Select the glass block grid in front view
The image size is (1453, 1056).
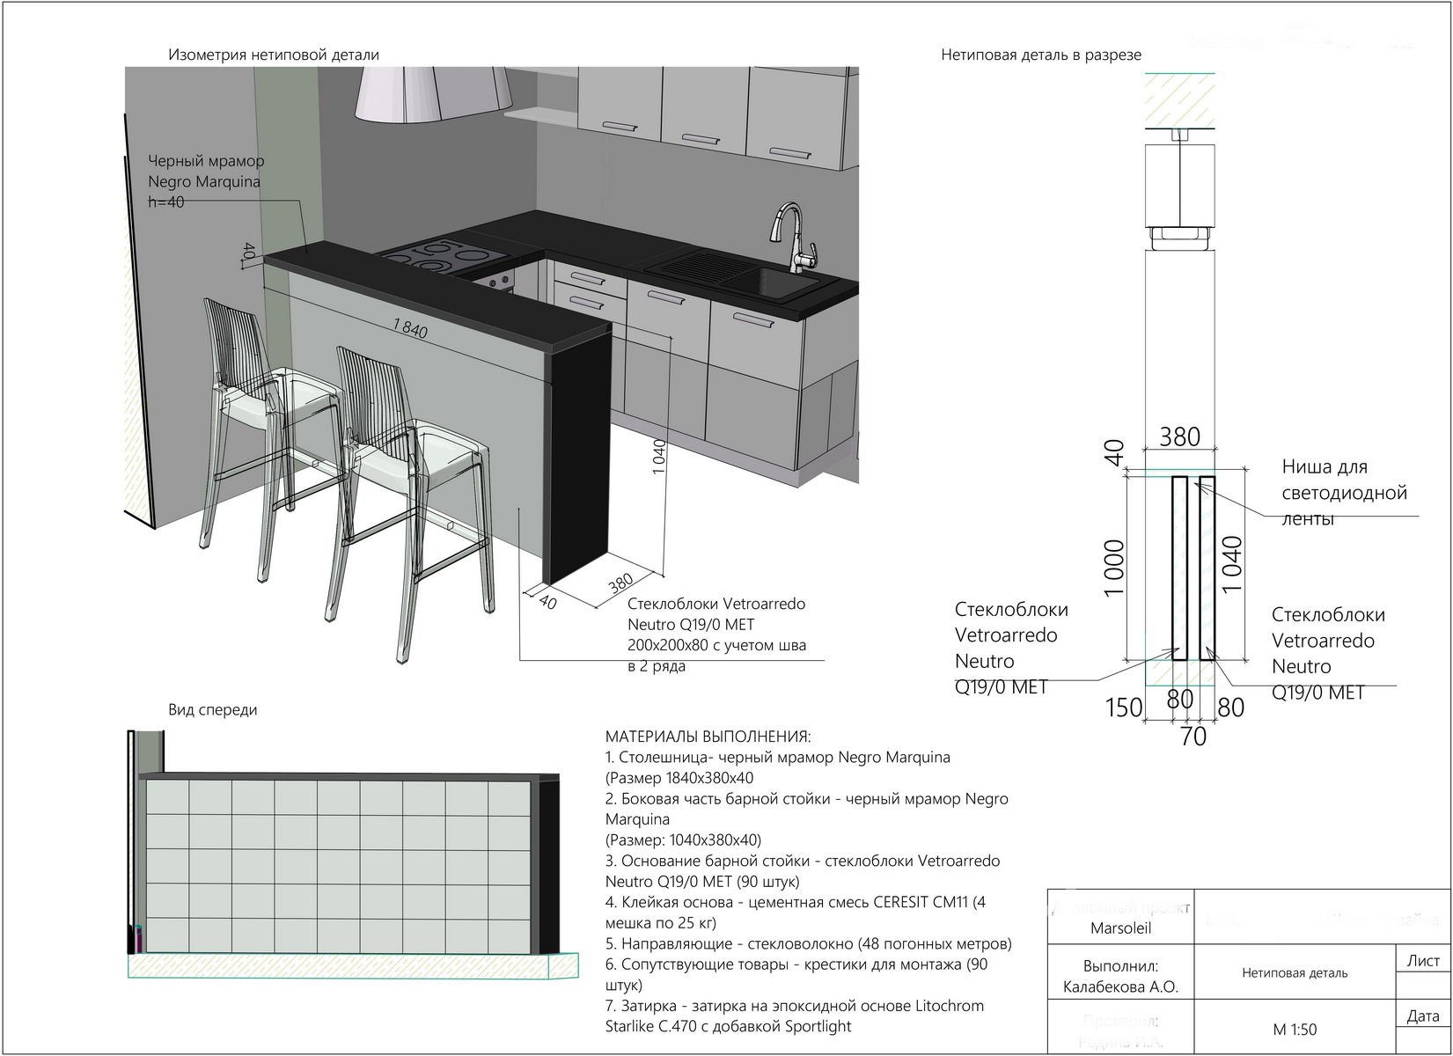pos(339,866)
